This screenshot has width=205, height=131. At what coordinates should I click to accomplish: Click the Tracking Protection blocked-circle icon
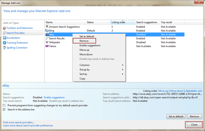[x=5, y=43]
